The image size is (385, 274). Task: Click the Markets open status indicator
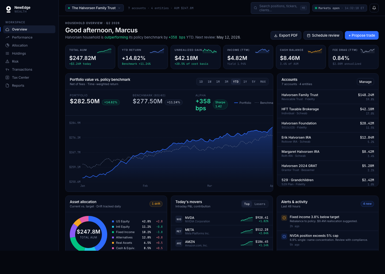[x=340, y=8]
